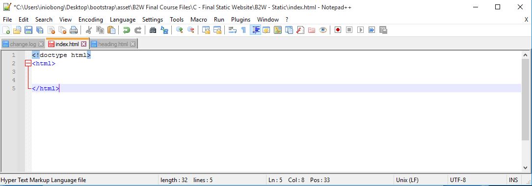Toggle synchronize horizontal scrolling
The image size is (532, 186).
tap(217, 30)
